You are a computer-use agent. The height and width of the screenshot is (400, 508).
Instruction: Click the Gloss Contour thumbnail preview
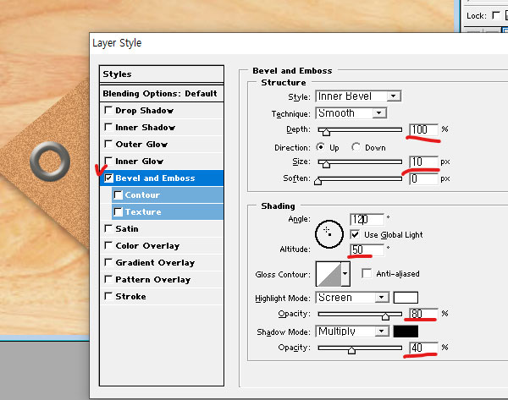point(329,274)
